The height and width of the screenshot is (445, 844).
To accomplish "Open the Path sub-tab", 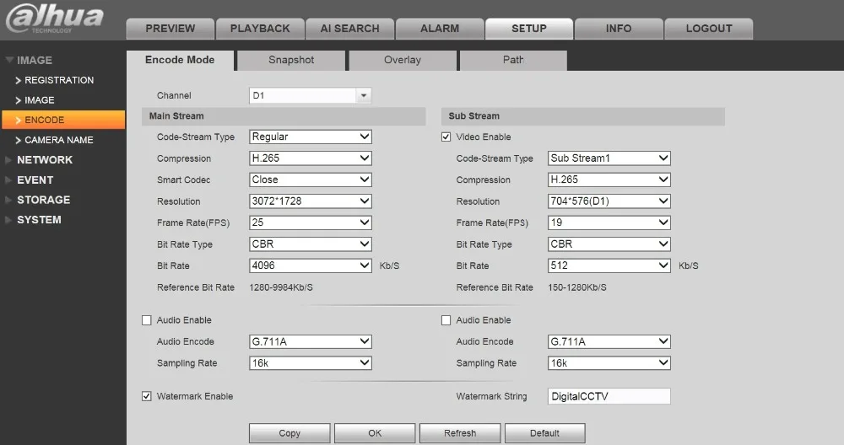I will coord(513,60).
